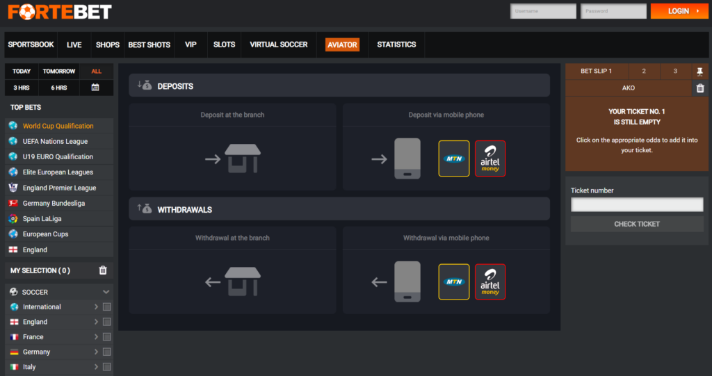
Task: Select MTN icon under Withdrawal via mobile phone
Action: tap(453, 281)
